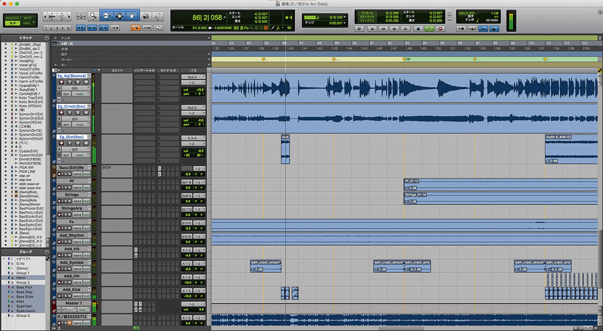Open automation mode dropdown on Eg_Crnch[Bnc]
The image size is (603, 331).
80,125
